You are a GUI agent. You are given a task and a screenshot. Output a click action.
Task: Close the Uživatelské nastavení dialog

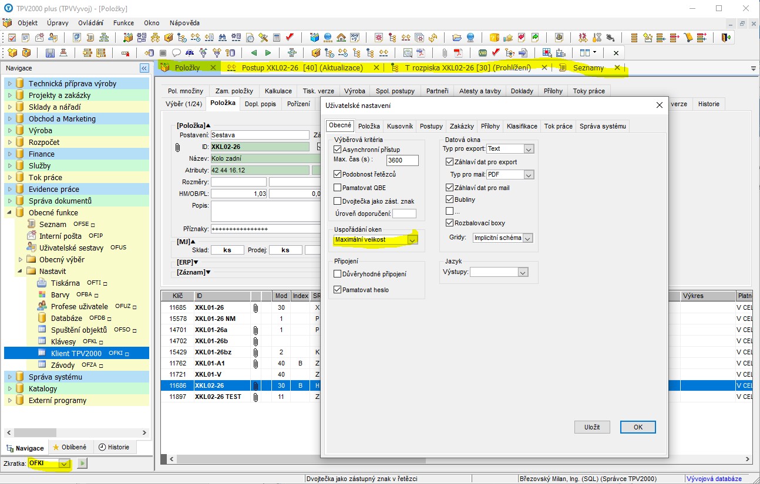click(658, 105)
